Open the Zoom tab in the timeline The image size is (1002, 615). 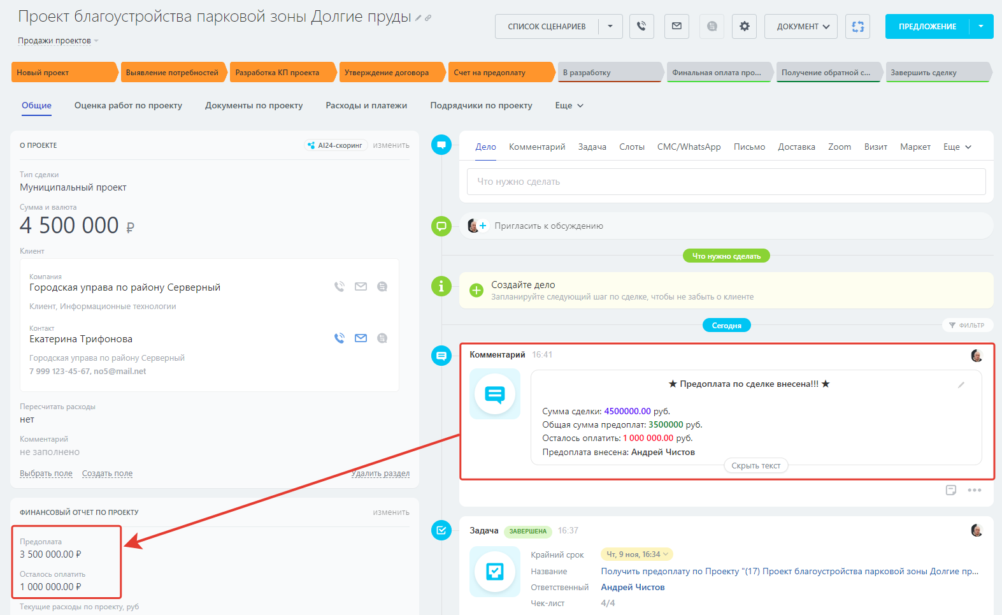pyautogui.click(x=840, y=147)
